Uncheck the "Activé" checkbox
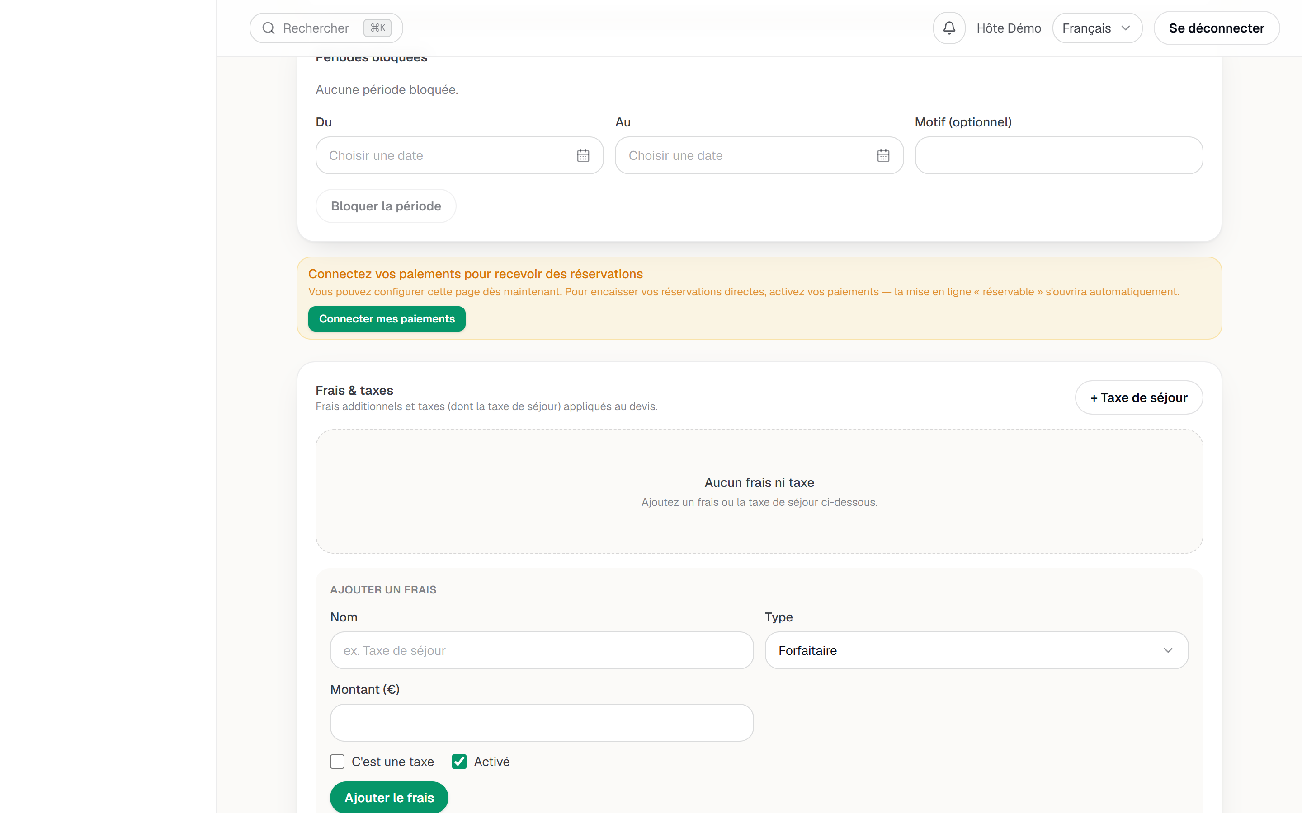Viewport: 1302px width, 813px height. [459, 762]
